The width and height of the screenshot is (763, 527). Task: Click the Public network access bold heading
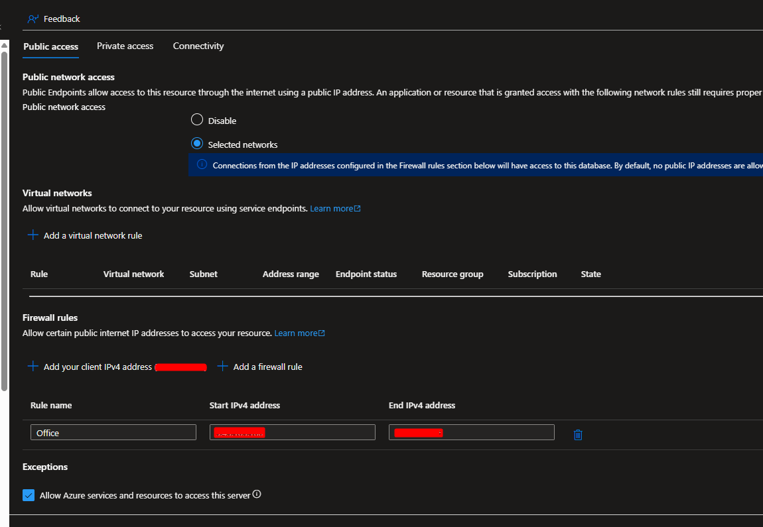(x=68, y=78)
